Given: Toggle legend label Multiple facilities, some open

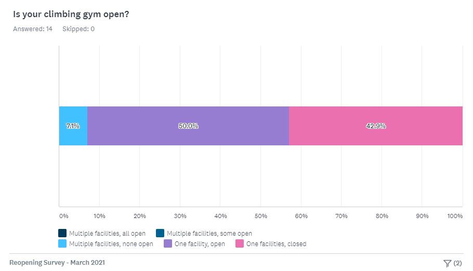Looking at the screenshot, I should tap(209, 234).
